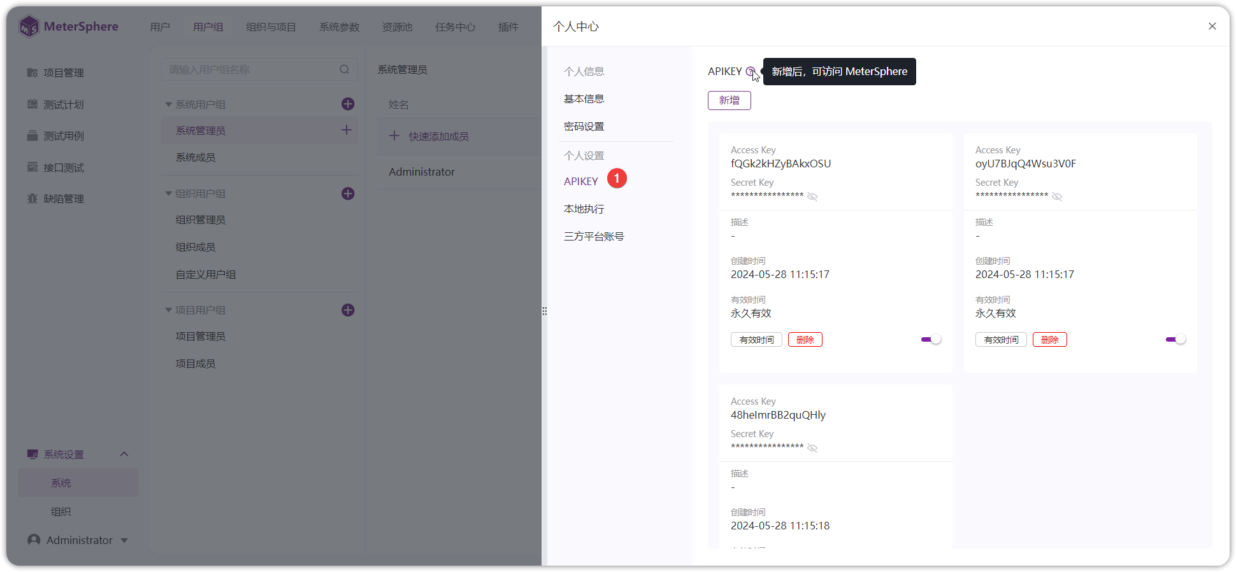
Task: Show secret key for 48heImrBB2quQHly
Action: 812,447
